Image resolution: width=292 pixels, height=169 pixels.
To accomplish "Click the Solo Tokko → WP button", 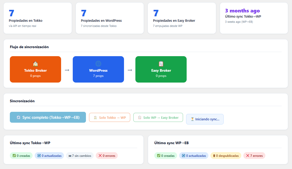I will click(x=109, y=117).
